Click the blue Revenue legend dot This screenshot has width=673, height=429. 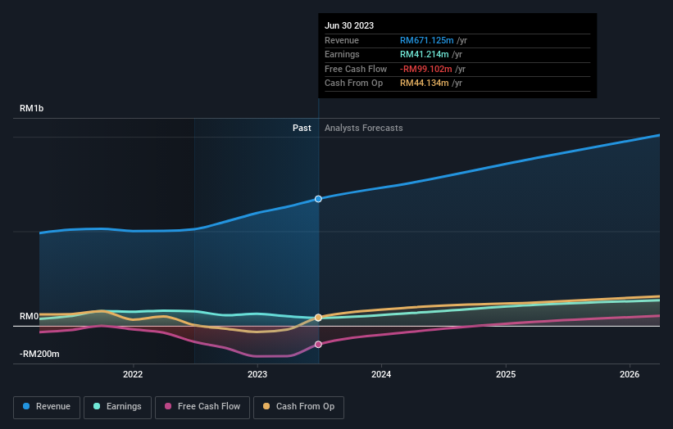click(x=26, y=406)
